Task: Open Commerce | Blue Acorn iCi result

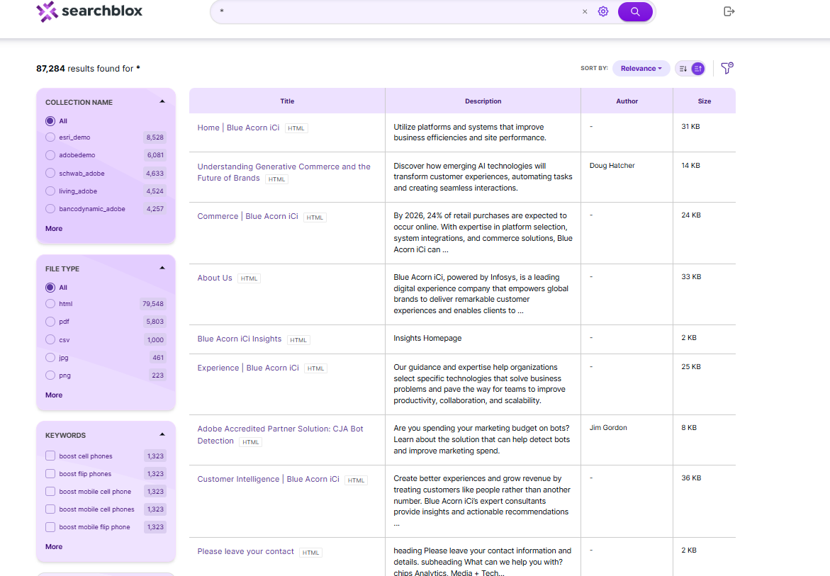Action: (x=248, y=216)
